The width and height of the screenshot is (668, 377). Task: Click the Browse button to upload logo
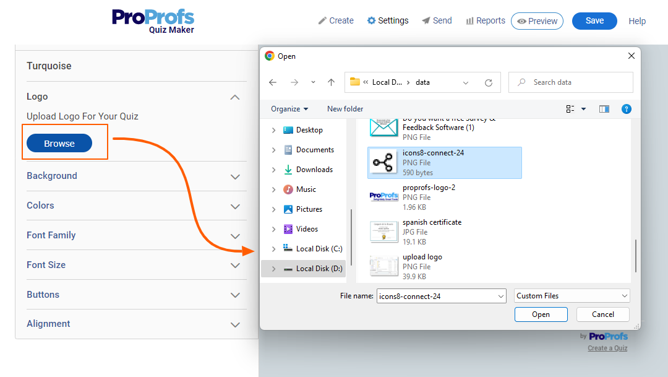(x=59, y=143)
